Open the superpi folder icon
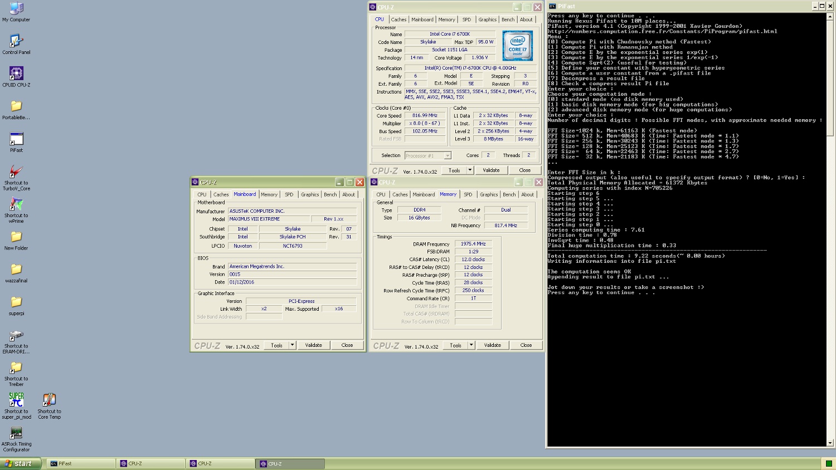This screenshot has width=836, height=470. click(x=16, y=306)
